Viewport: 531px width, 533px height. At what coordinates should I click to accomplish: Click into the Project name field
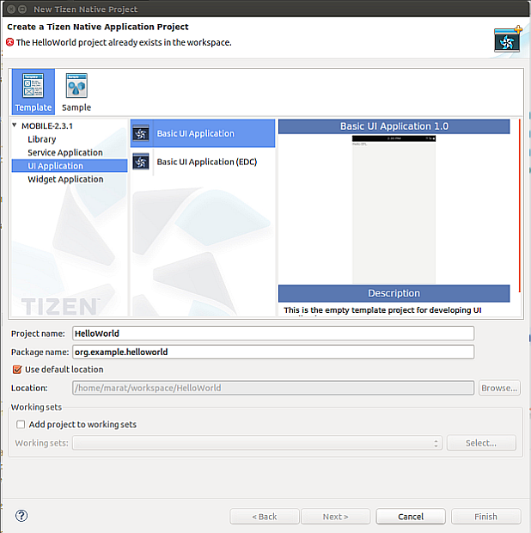(273, 334)
